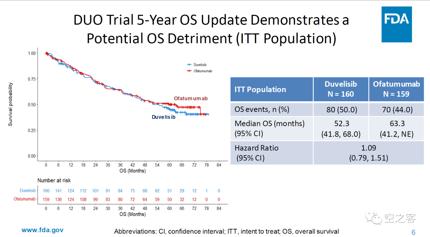Select '51' in the Duvelisib at-risk row
Image resolution: width=430 pixels, height=237 pixels.
click(170, 191)
